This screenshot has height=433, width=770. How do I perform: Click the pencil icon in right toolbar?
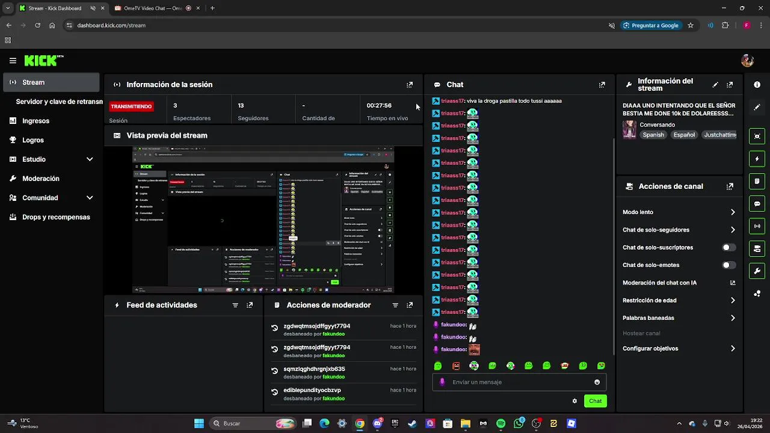757,107
